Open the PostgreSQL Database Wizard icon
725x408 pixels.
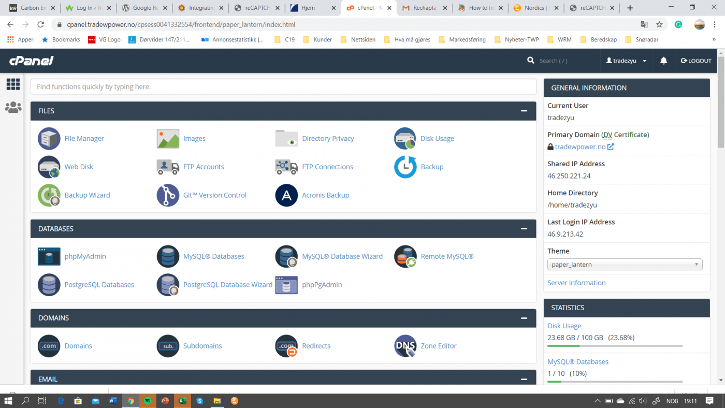(x=168, y=285)
